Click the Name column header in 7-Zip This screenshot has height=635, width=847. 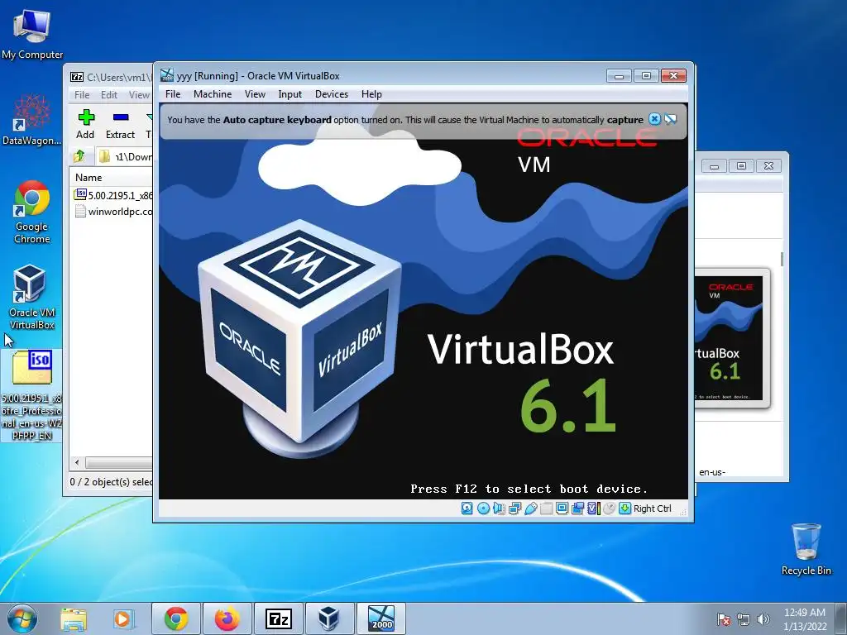[112, 178]
